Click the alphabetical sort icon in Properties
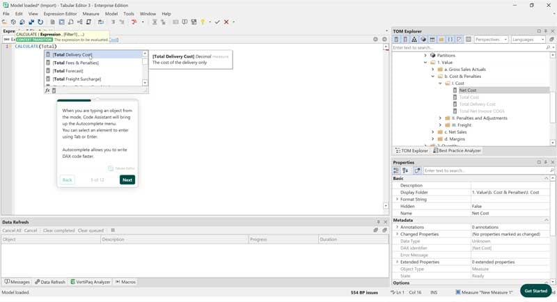 (405, 170)
